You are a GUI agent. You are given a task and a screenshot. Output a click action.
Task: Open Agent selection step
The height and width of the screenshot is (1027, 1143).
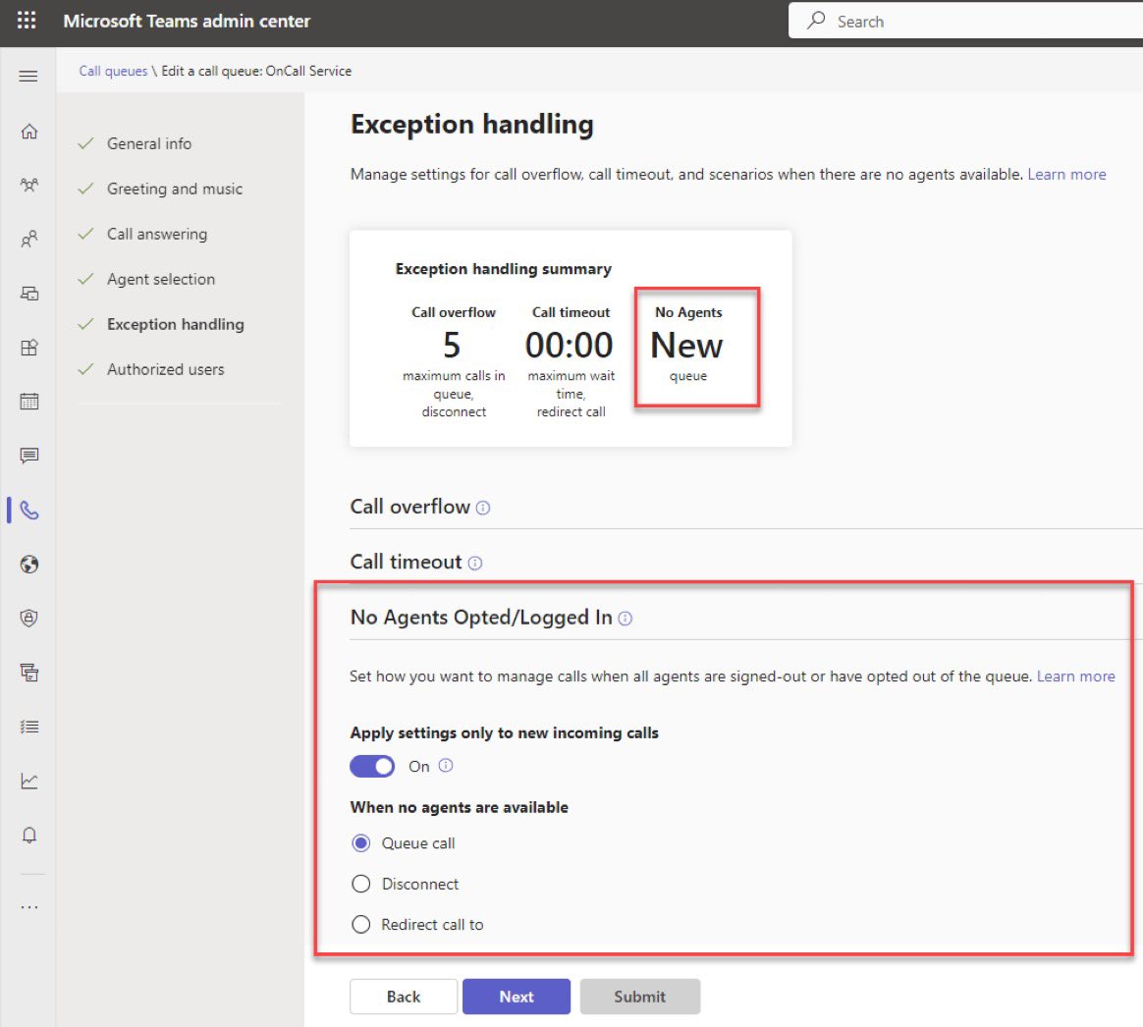pyautogui.click(x=160, y=279)
